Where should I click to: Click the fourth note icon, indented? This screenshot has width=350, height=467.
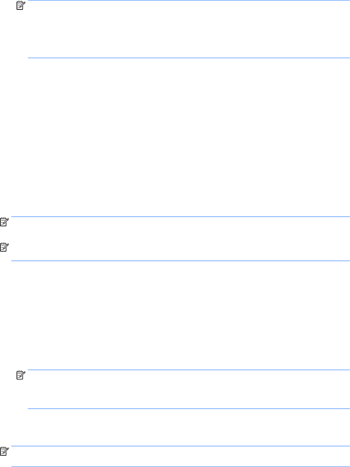[20, 376]
